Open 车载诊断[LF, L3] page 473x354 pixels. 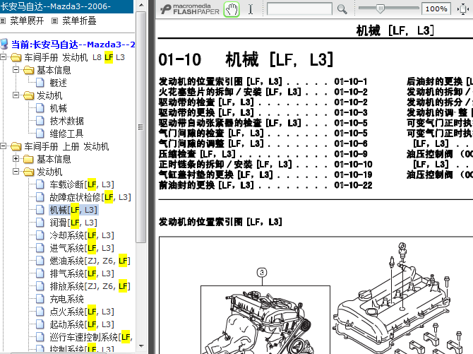[82, 184]
